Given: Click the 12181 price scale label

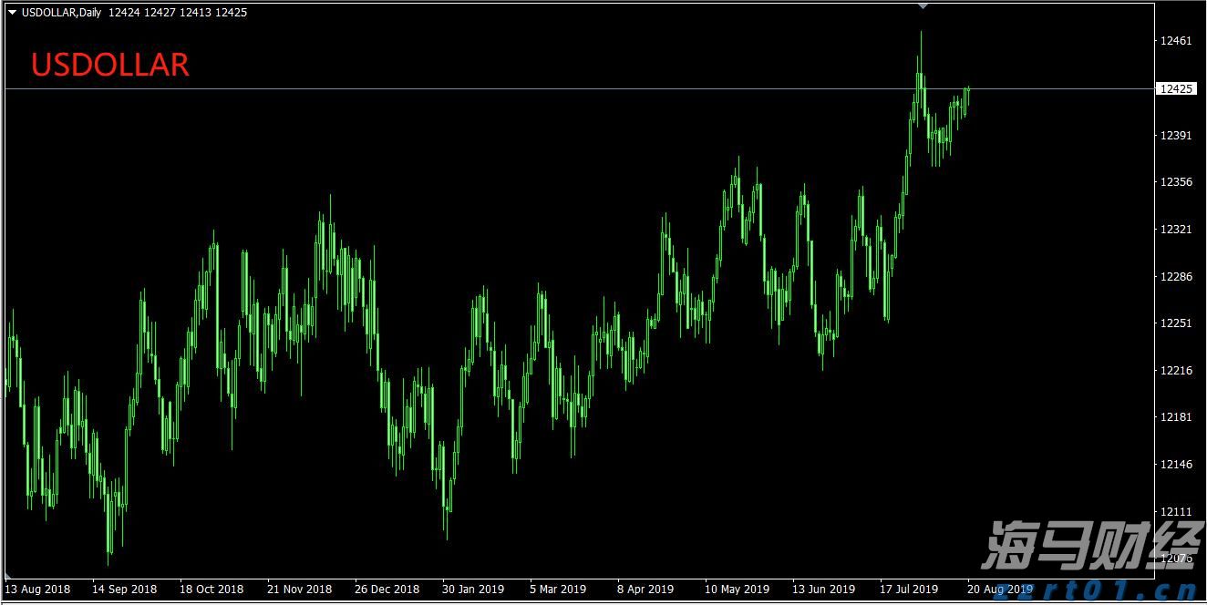Looking at the screenshot, I should click(1175, 417).
